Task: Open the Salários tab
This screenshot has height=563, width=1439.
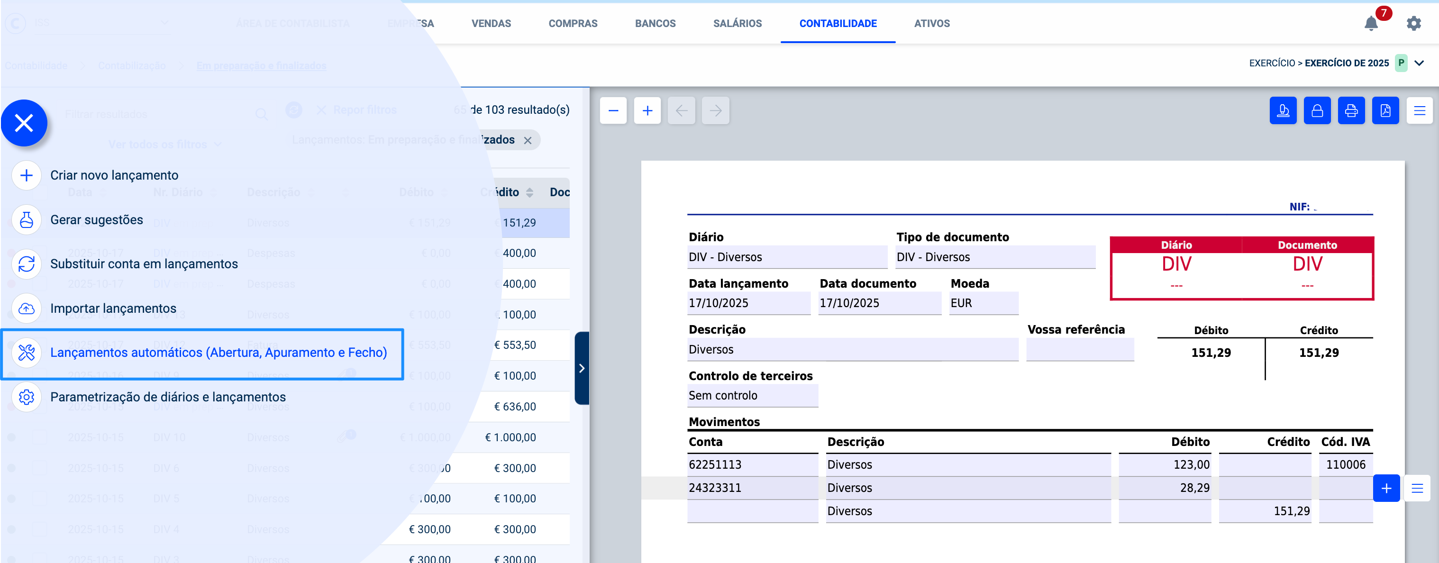Action: [x=737, y=24]
